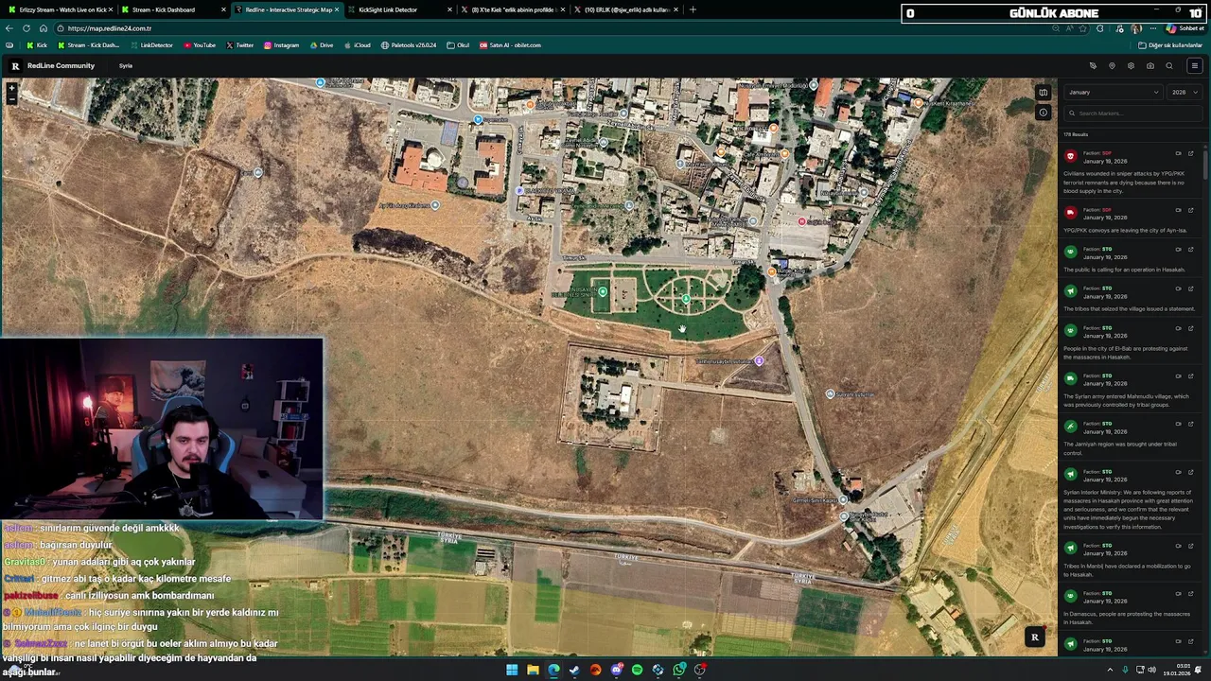Play video for Ayn-Isa convoys entry
The width and height of the screenshot is (1211, 681).
(x=1179, y=210)
